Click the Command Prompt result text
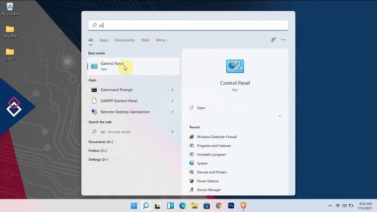 [117, 90]
